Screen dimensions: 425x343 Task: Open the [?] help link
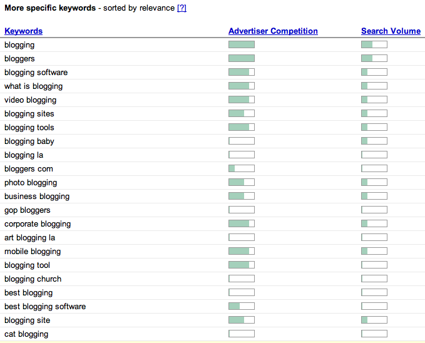pos(182,8)
